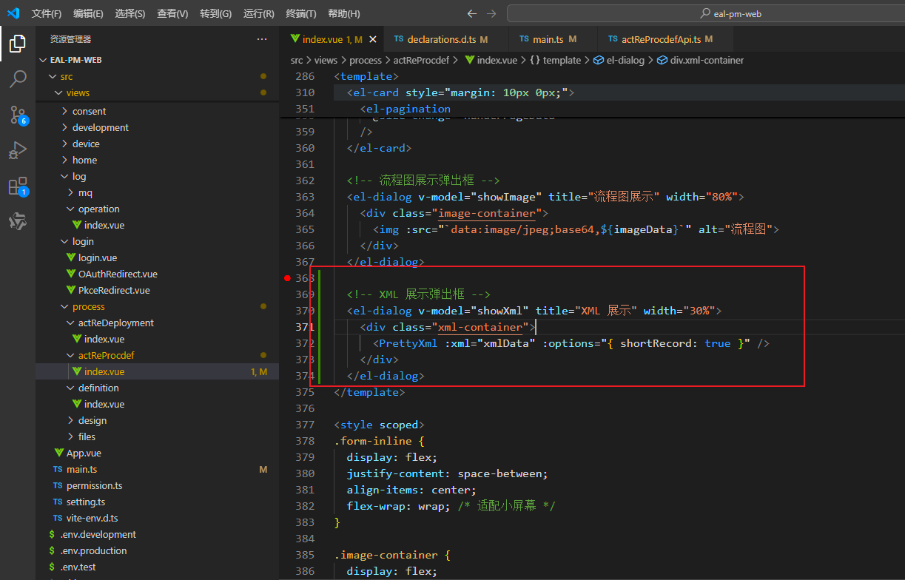Open index.vue under definition folder
The image size is (905, 580).
click(x=157, y=404)
